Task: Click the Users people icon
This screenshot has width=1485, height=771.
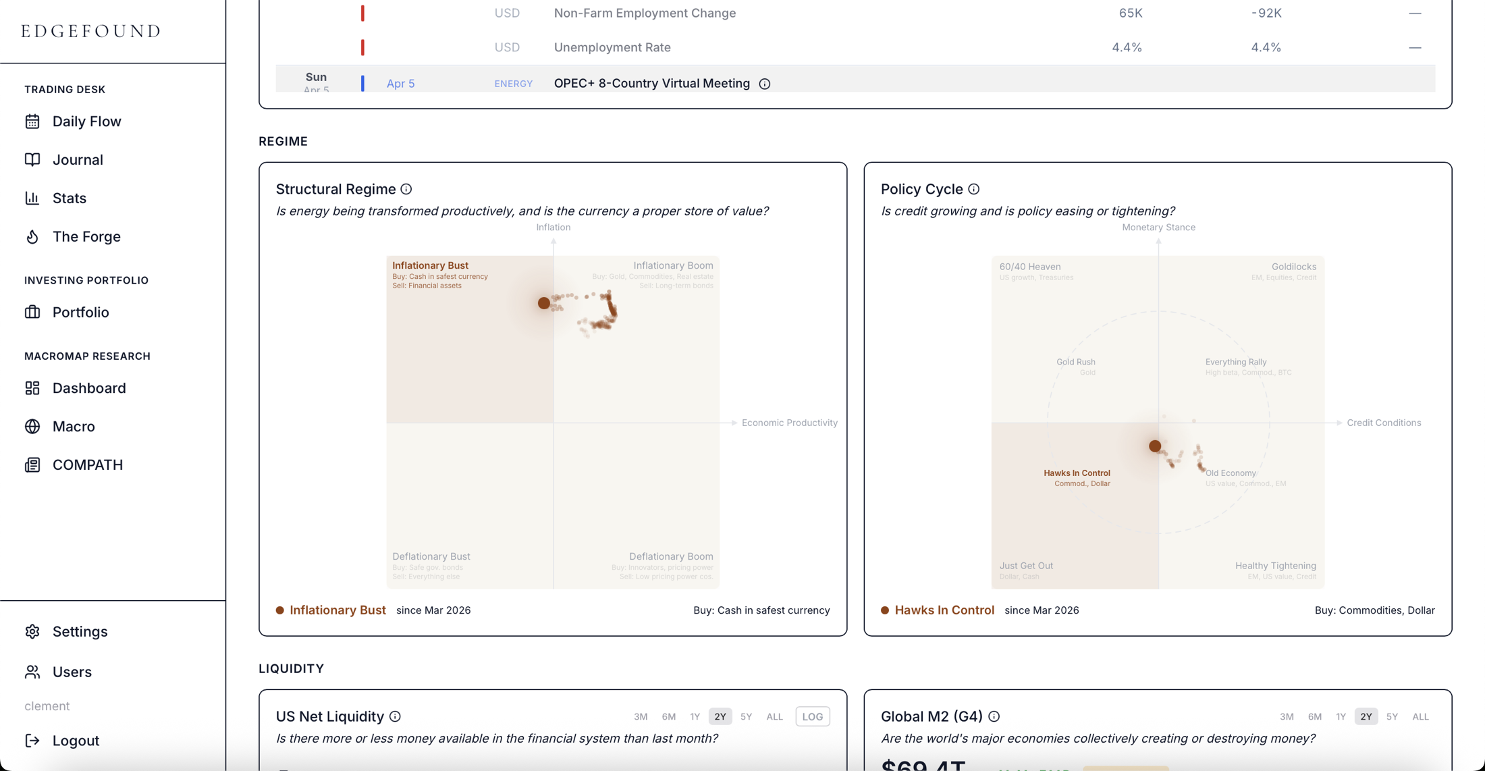Action: click(32, 672)
